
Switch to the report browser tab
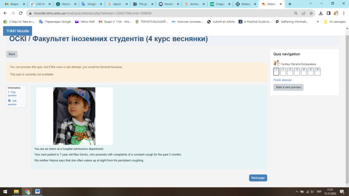coord(116,4)
